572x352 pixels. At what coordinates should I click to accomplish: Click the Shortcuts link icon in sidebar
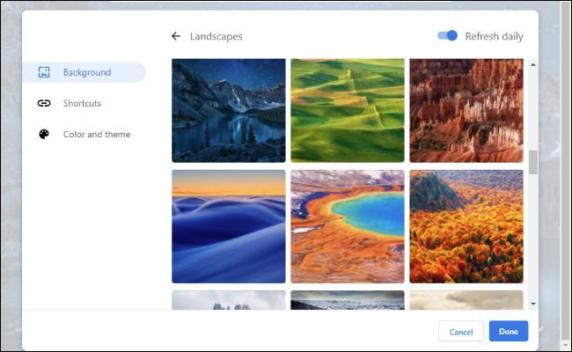(x=44, y=103)
